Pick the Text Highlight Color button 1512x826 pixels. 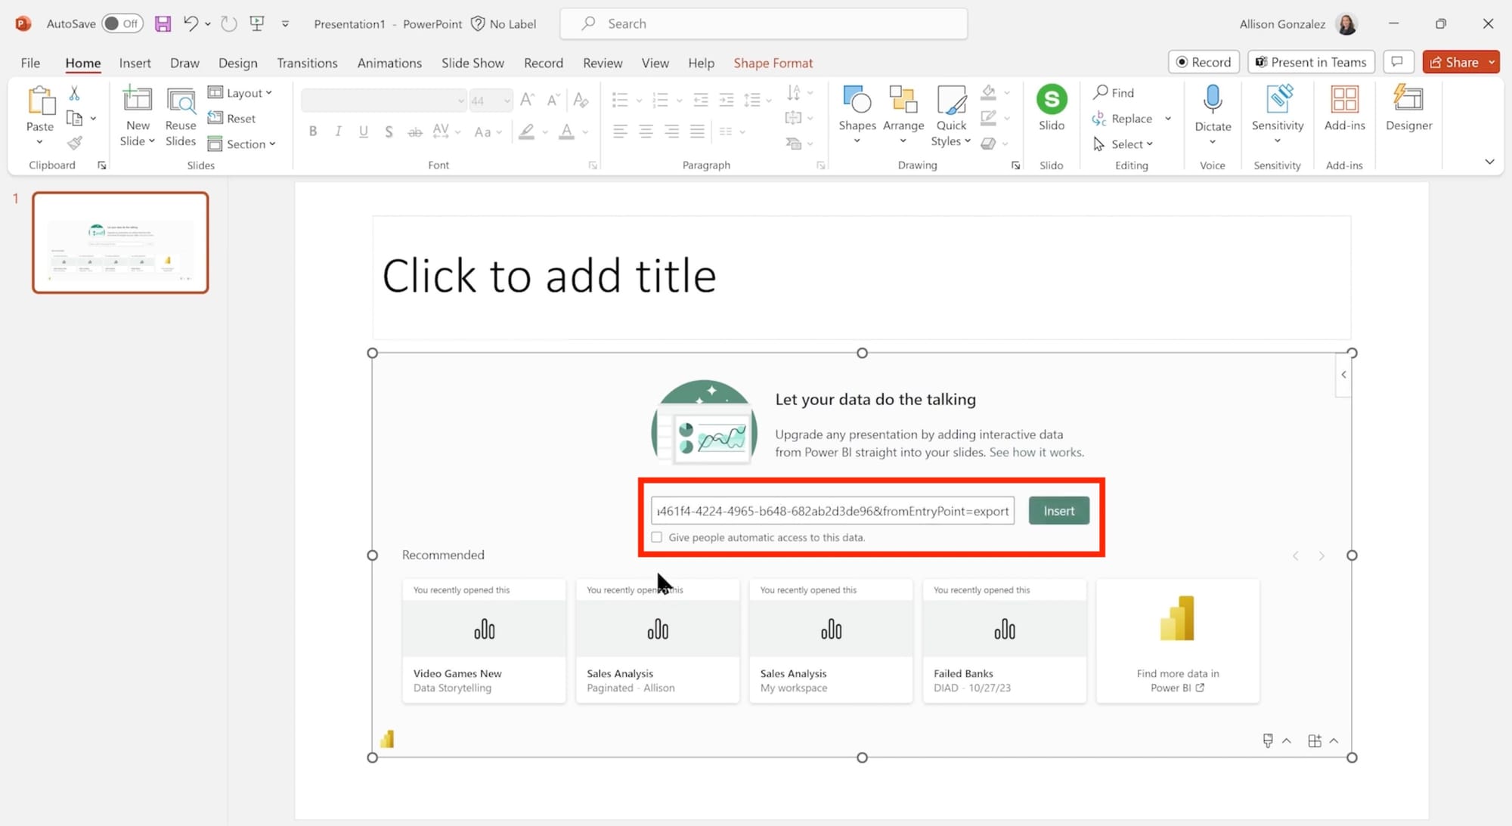click(527, 131)
